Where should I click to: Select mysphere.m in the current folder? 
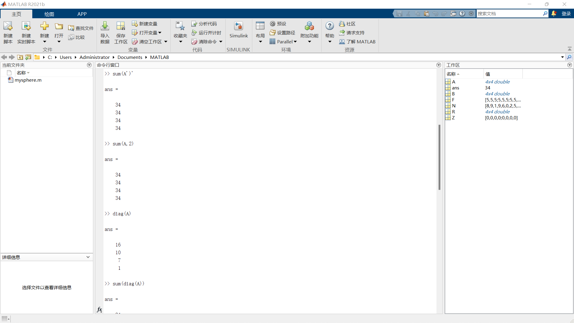pyautogui.click(x=28, y=80)
